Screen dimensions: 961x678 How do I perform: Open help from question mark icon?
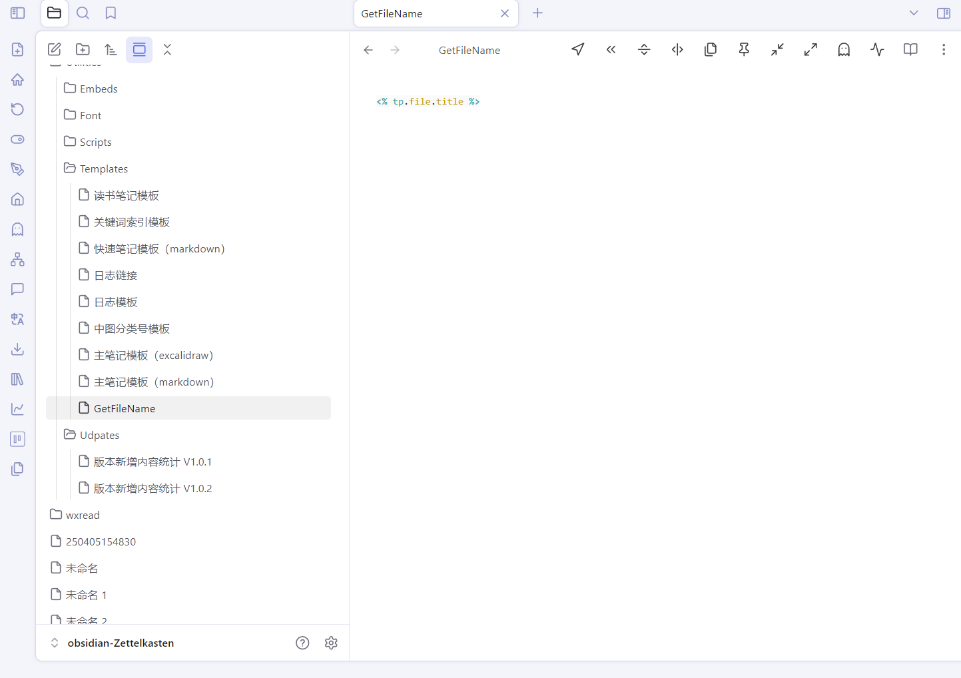point(302,643)
